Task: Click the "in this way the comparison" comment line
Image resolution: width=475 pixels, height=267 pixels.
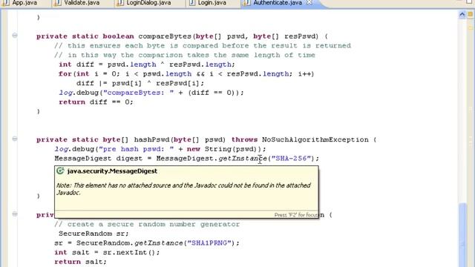Action: pyautogui.click(x=185, y=55)
